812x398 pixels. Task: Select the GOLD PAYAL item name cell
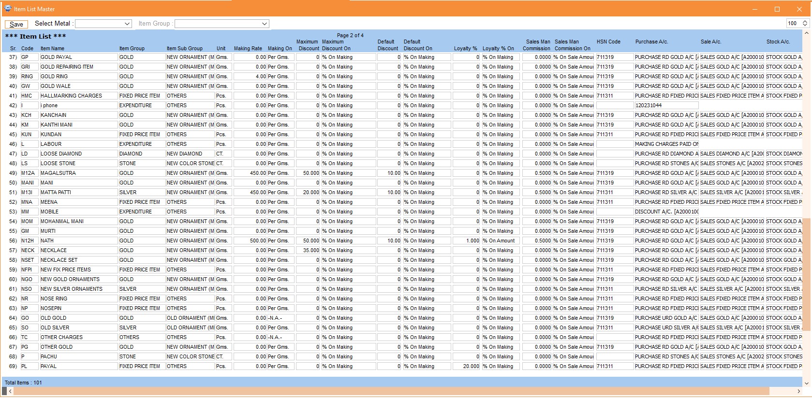[x=79, y=57]
